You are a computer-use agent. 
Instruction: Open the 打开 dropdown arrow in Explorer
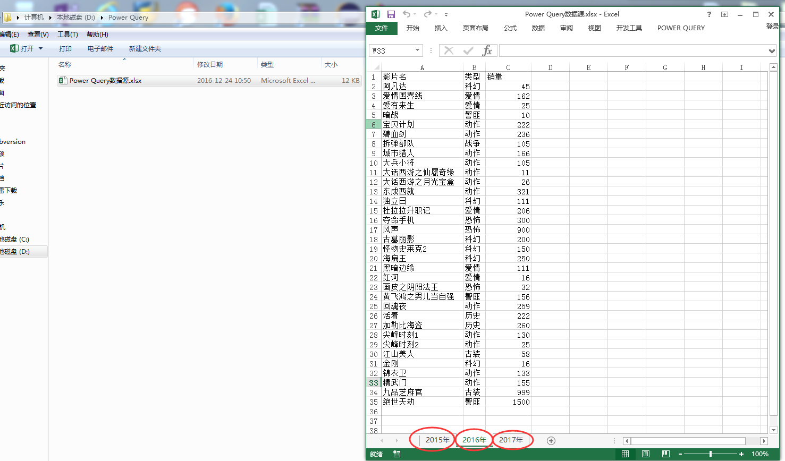[x=41, y=48]
